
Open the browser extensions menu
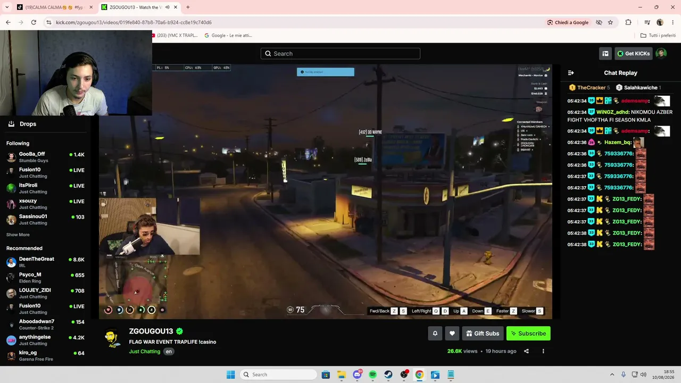(628, 22)
